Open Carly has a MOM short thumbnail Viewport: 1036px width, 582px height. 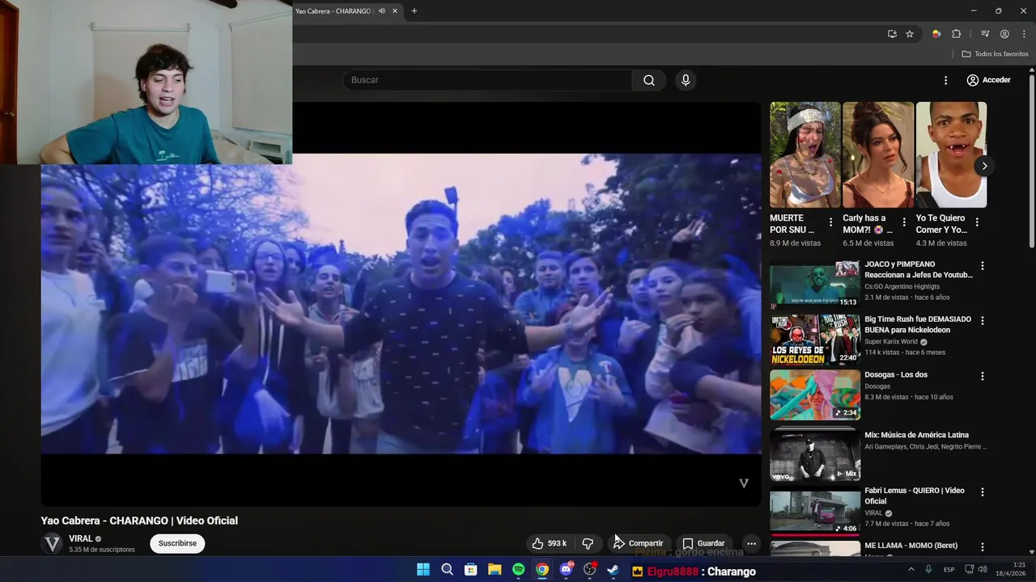click(x=878, y=155)
